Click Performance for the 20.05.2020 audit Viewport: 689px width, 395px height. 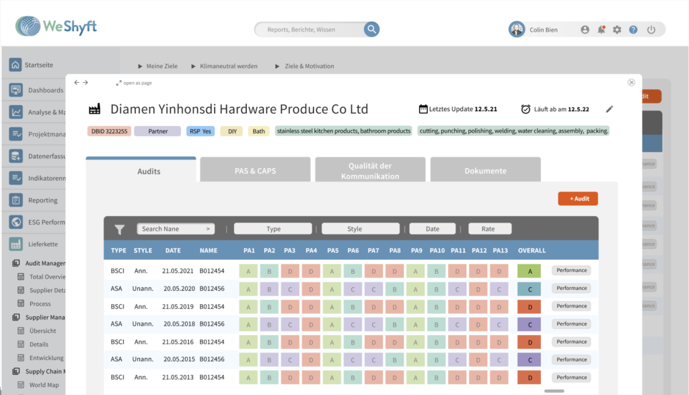pyautogui.click(x=571, y=288)
